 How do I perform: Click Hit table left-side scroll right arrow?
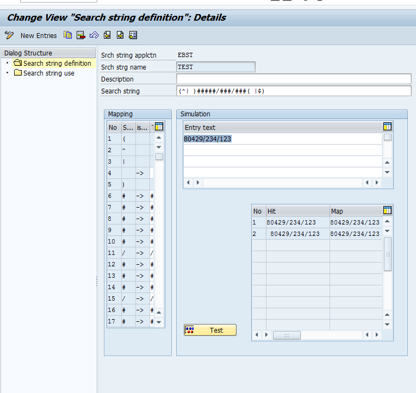(x=266, y=335)
